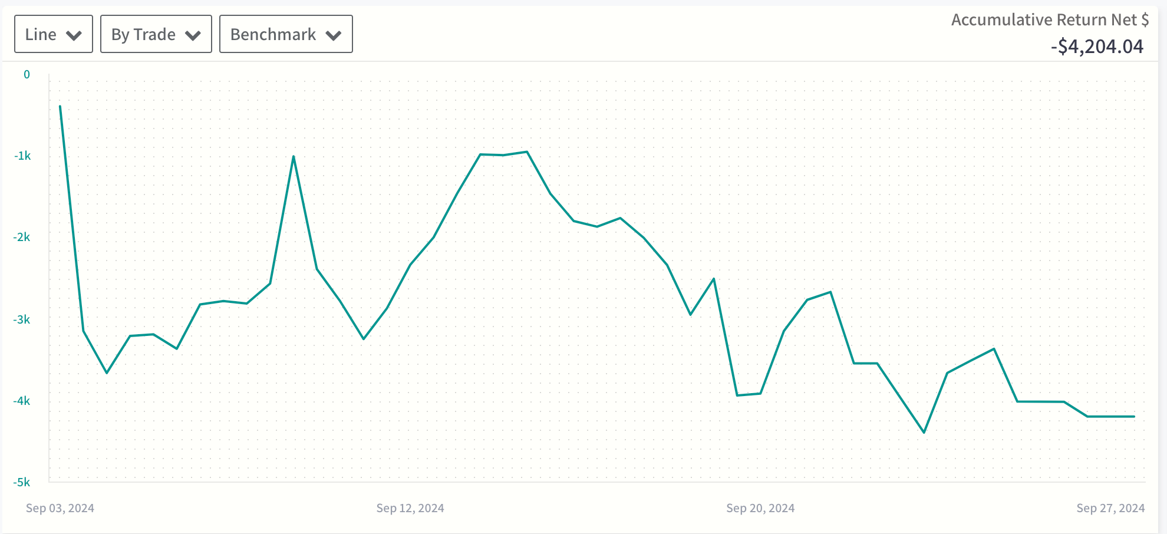Click the -1k y-axis label
This screenshot has height=534, width=1167.
tap(22, 156)
